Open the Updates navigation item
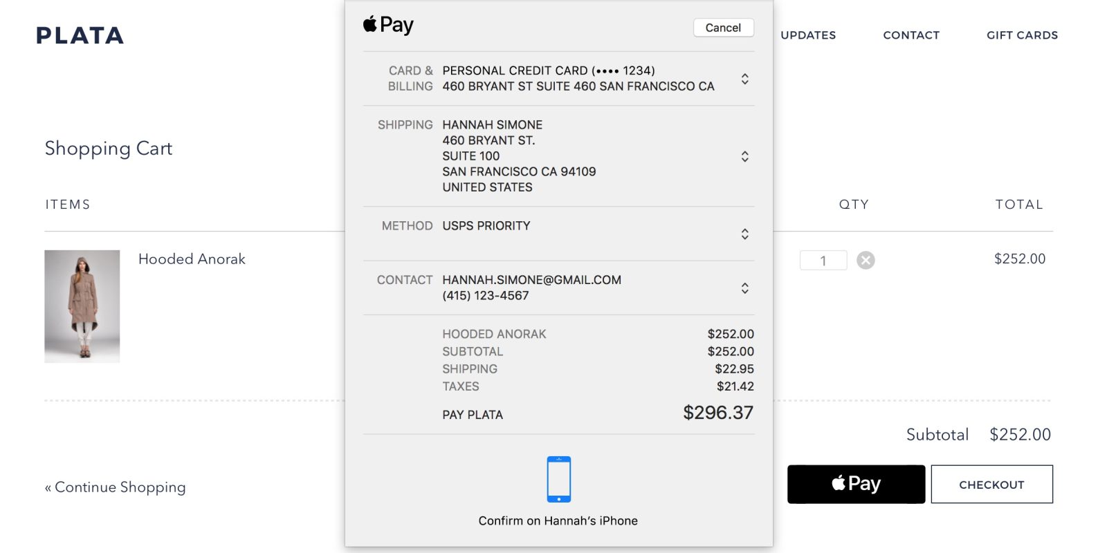 [x=808, y=35]
